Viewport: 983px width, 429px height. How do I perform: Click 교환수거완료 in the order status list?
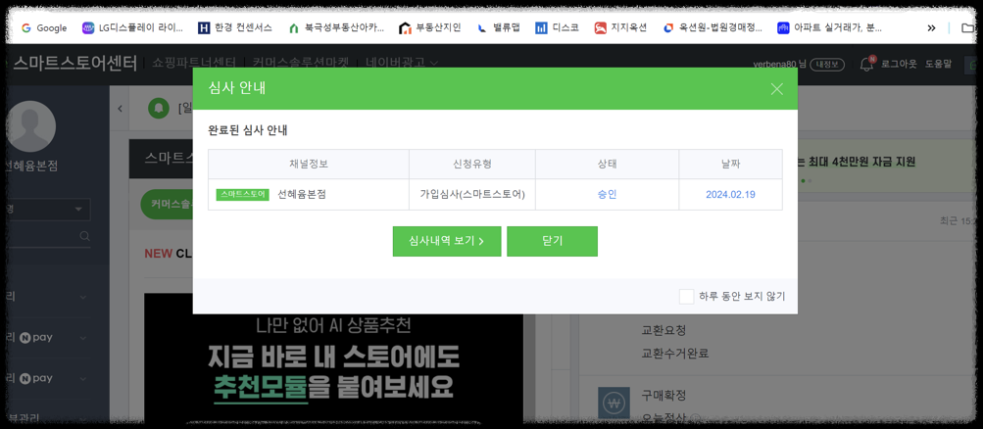(x=674, y=354)
